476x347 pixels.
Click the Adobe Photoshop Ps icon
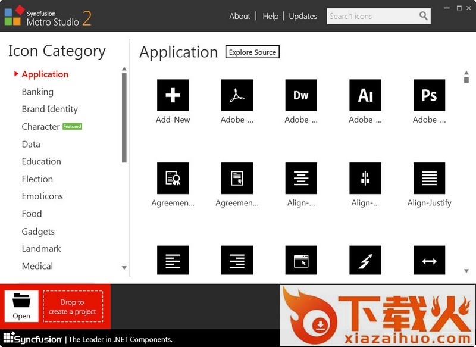(429, 95)
